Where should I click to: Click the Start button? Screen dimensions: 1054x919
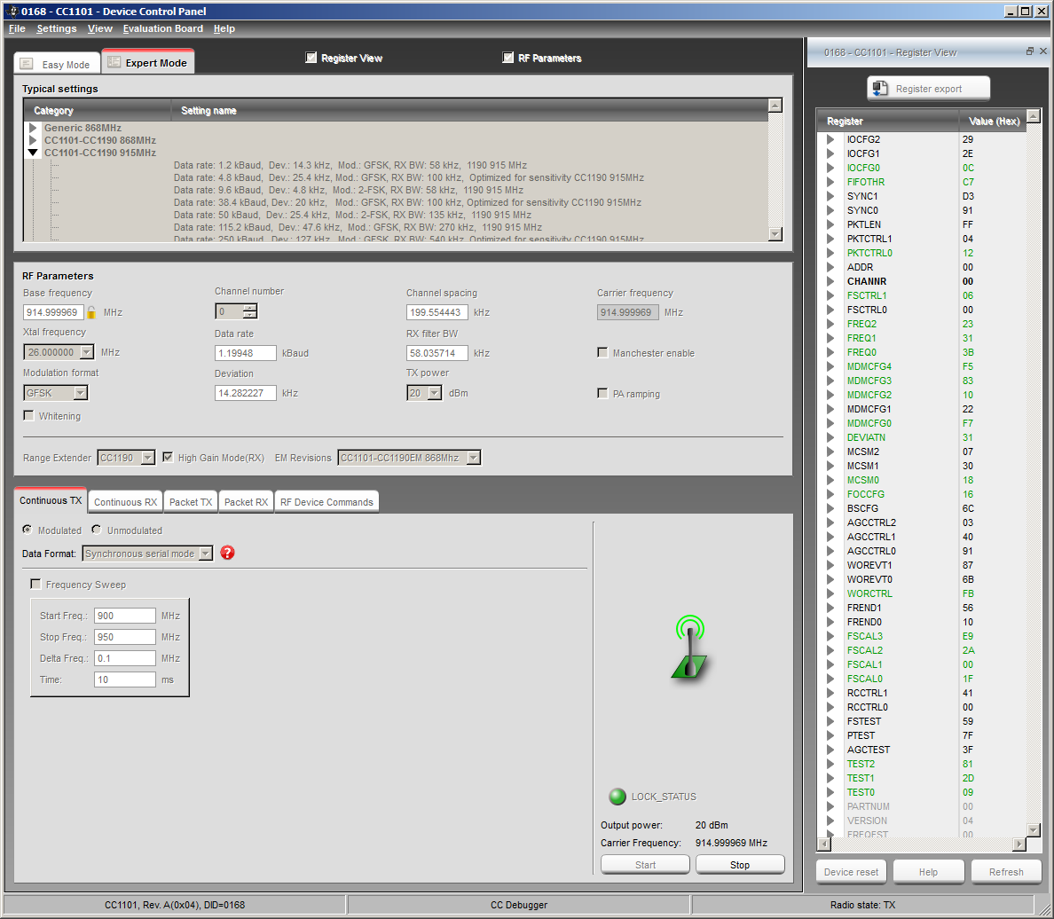pos(645,865)
